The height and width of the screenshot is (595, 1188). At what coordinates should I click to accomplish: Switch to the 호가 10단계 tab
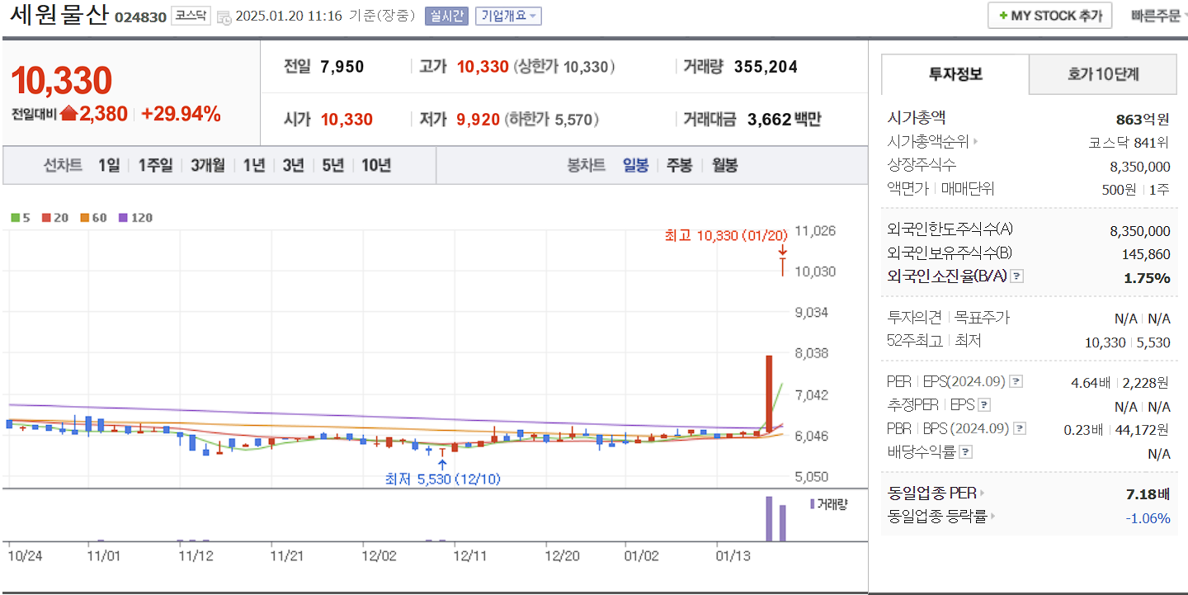click(1102, 73)
